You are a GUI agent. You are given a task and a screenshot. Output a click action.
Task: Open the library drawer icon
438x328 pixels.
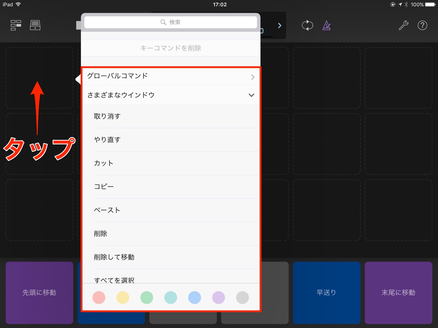tap(35, 25)
